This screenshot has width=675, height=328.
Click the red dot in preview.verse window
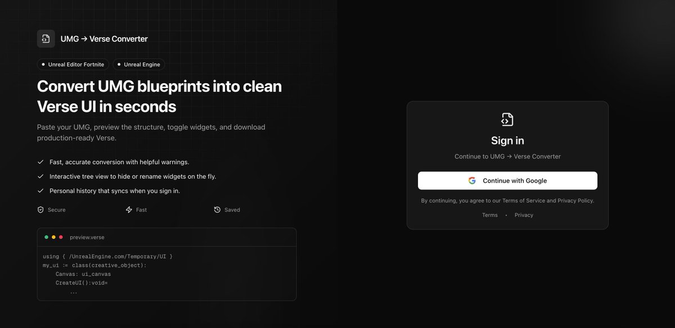pos(61,237)
